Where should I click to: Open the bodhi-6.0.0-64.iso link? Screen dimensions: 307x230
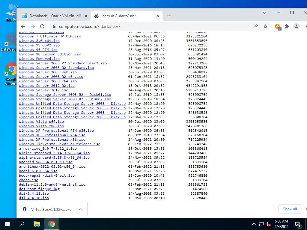[38, 171]
